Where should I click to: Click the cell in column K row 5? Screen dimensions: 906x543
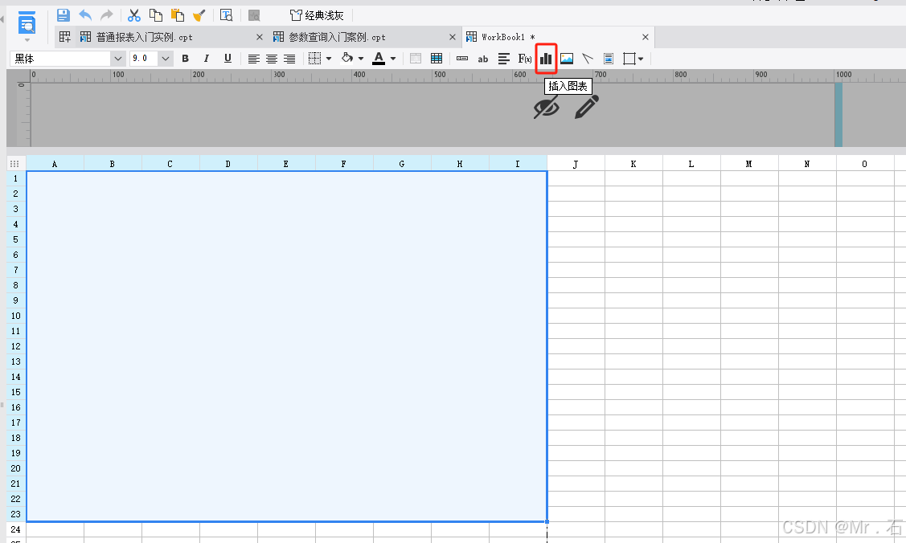pos(633,239)
